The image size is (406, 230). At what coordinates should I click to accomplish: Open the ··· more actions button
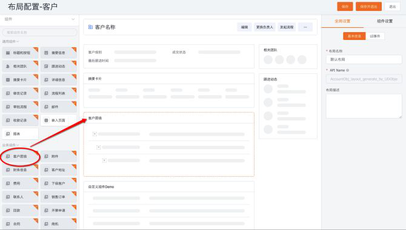tap(305, 27)
